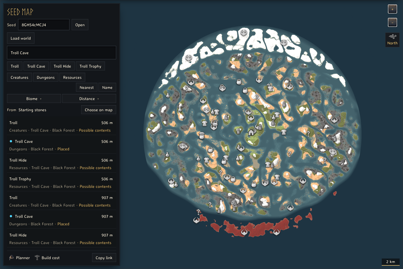Click Choose on map button

click(99, 110)
